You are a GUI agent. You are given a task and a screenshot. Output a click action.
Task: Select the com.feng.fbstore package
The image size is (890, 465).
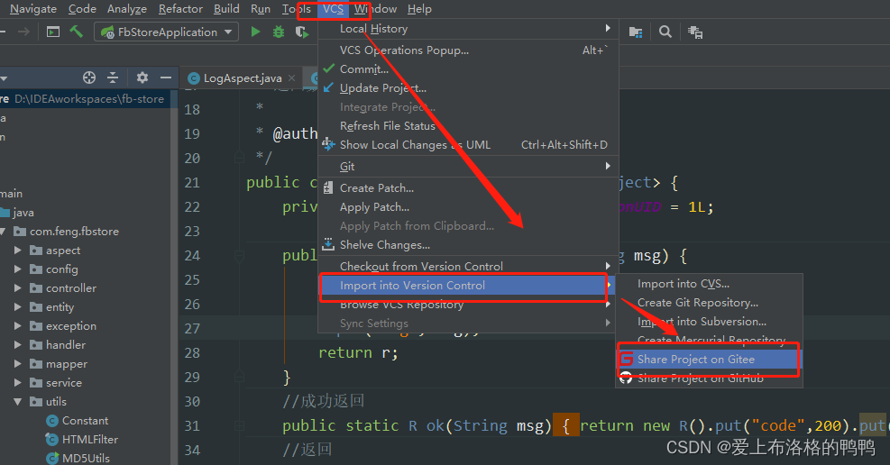[x=74, y=232]
